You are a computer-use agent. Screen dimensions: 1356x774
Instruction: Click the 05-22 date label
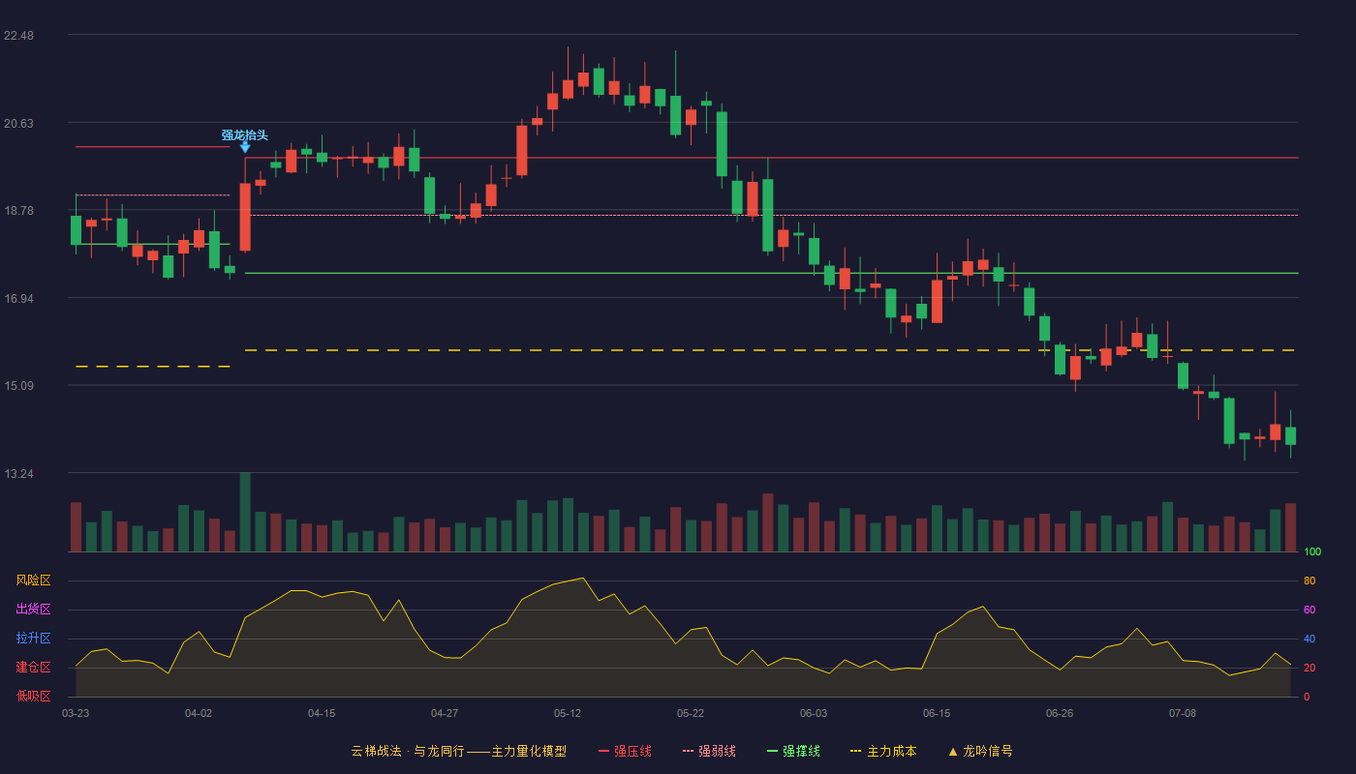(x=691, y=713)
